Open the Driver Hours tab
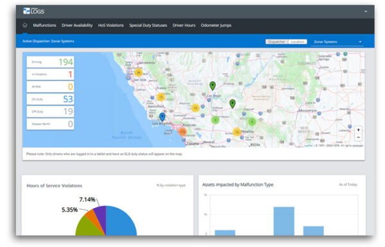385x247 pixels. point(184,25)
